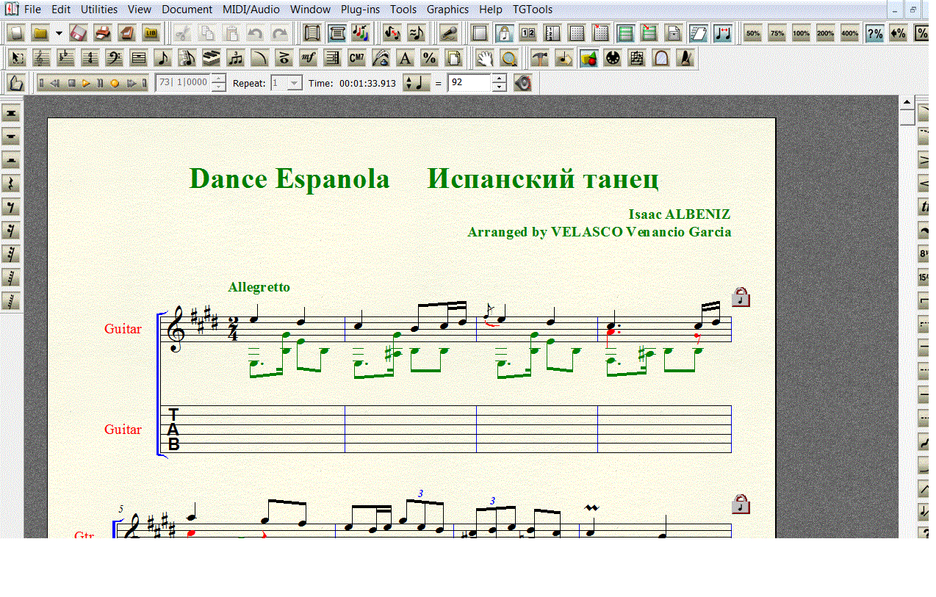This screenshot has height=597, width=936.
Task: Select the Zoom magnifier tool
Action: (x=508, y=59)
